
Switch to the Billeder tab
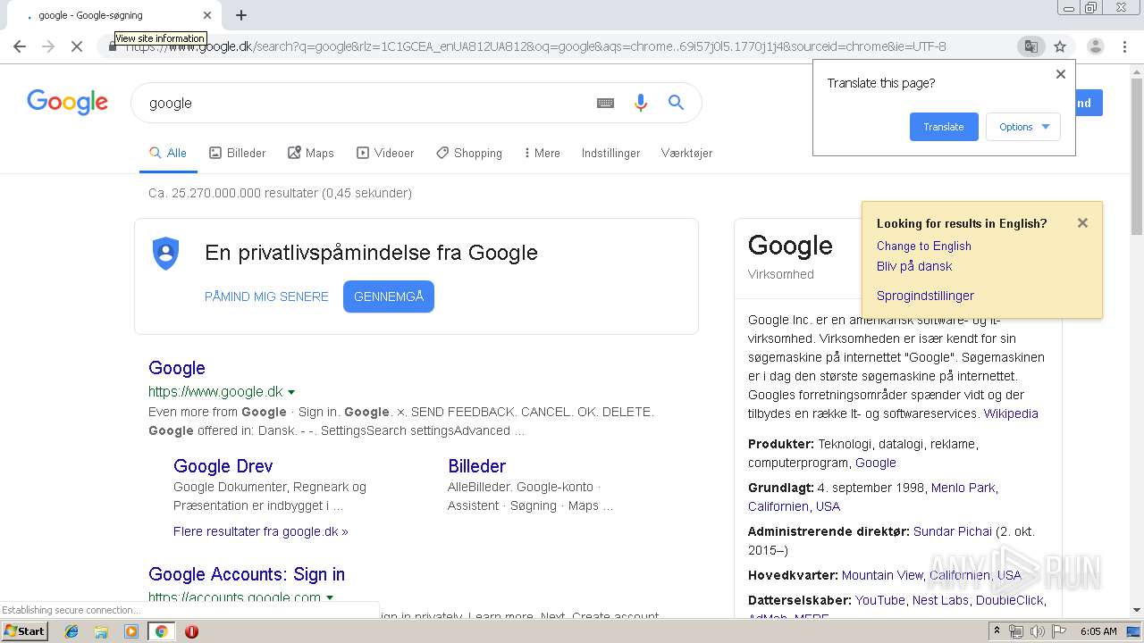[238, 153]
